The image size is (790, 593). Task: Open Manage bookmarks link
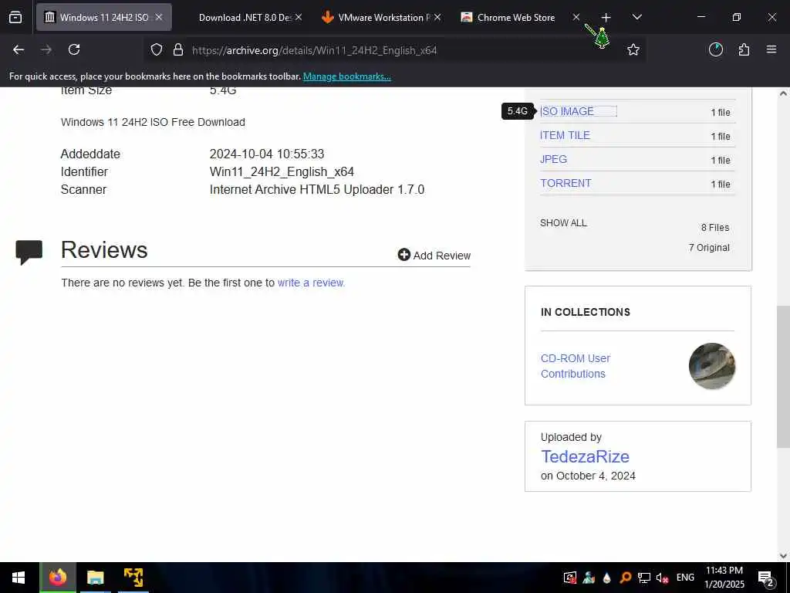pos(346,76)
